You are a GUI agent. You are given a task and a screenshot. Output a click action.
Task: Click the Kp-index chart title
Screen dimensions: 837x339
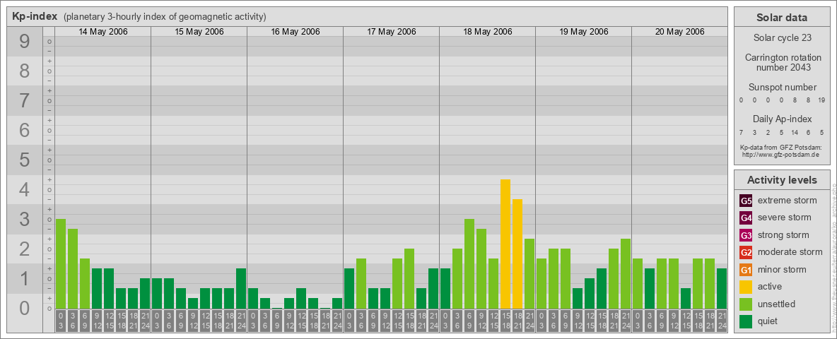pyautogui.click(x=35, y=16)
